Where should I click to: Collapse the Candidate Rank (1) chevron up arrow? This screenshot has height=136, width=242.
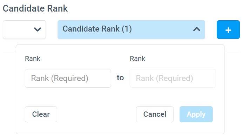[x=197, y=29]
